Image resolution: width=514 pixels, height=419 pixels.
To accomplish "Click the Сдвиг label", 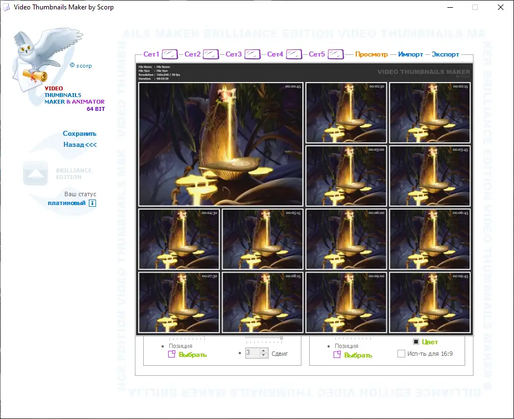I will pyautogui.click(x=280, y=354).
